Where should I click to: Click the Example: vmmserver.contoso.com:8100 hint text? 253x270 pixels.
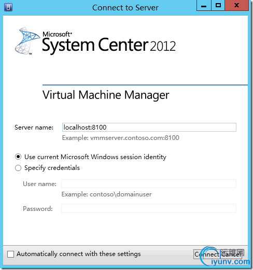121,138
